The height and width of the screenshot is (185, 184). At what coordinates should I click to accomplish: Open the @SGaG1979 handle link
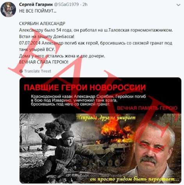pos(66,4)
